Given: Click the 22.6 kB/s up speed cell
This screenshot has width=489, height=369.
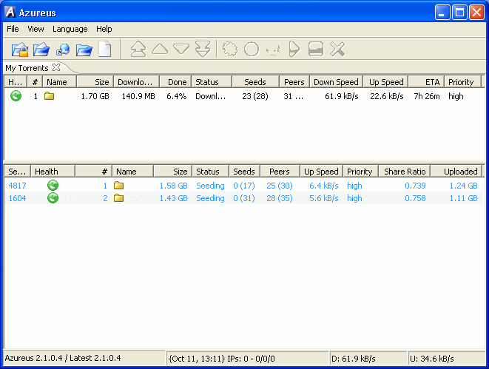Looking at the screenshot, I should pos(387,96).
